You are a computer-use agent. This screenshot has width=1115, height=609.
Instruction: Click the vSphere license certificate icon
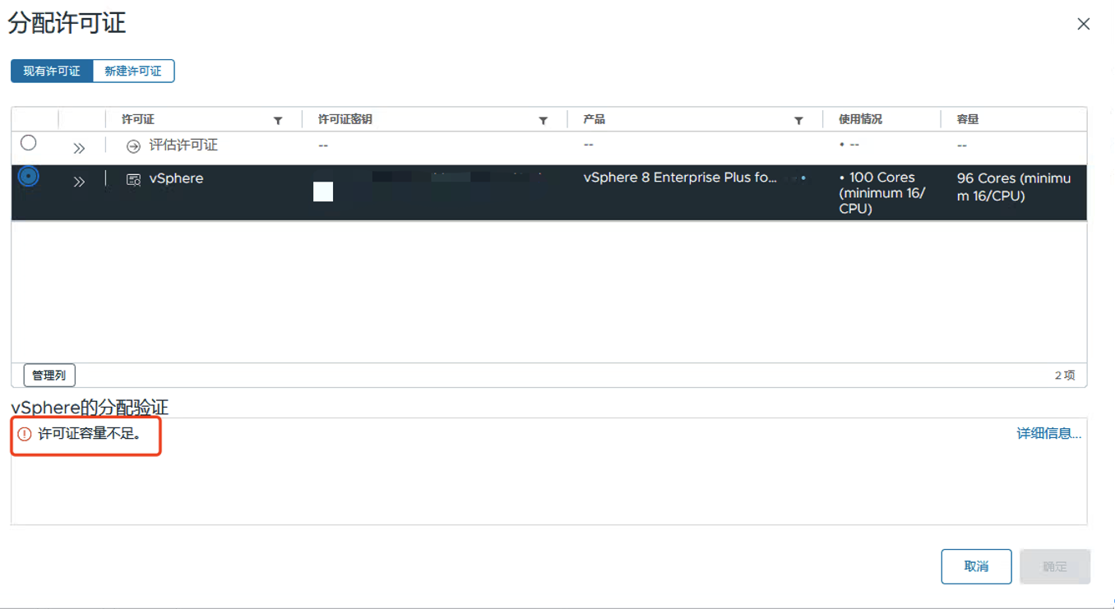click(x=133, y=179)
